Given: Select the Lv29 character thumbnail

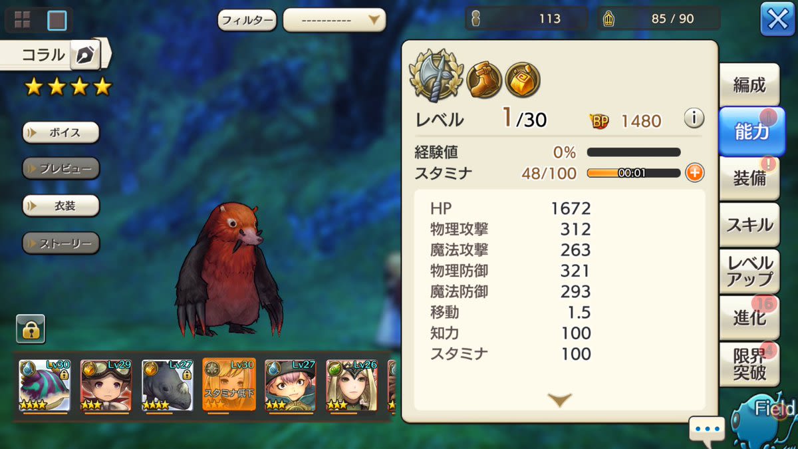Looking at the screenshot, I should click(106, 386).
